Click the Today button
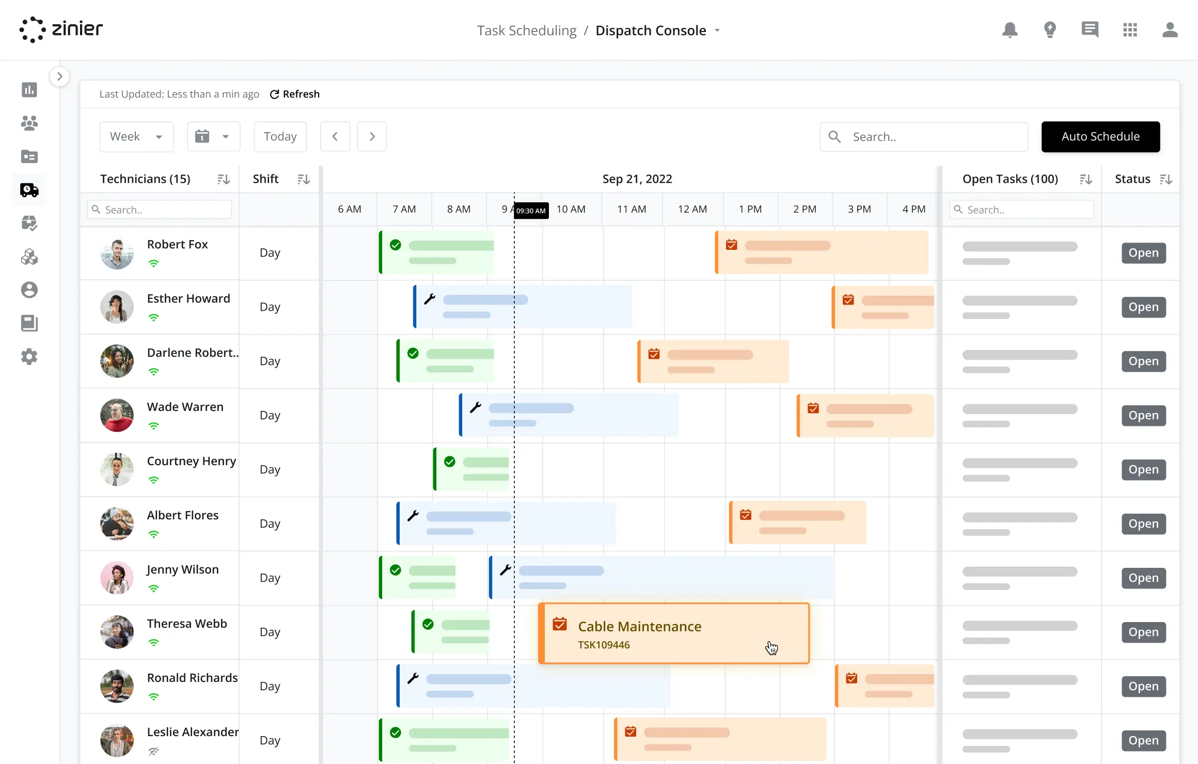 pos(280,137)
